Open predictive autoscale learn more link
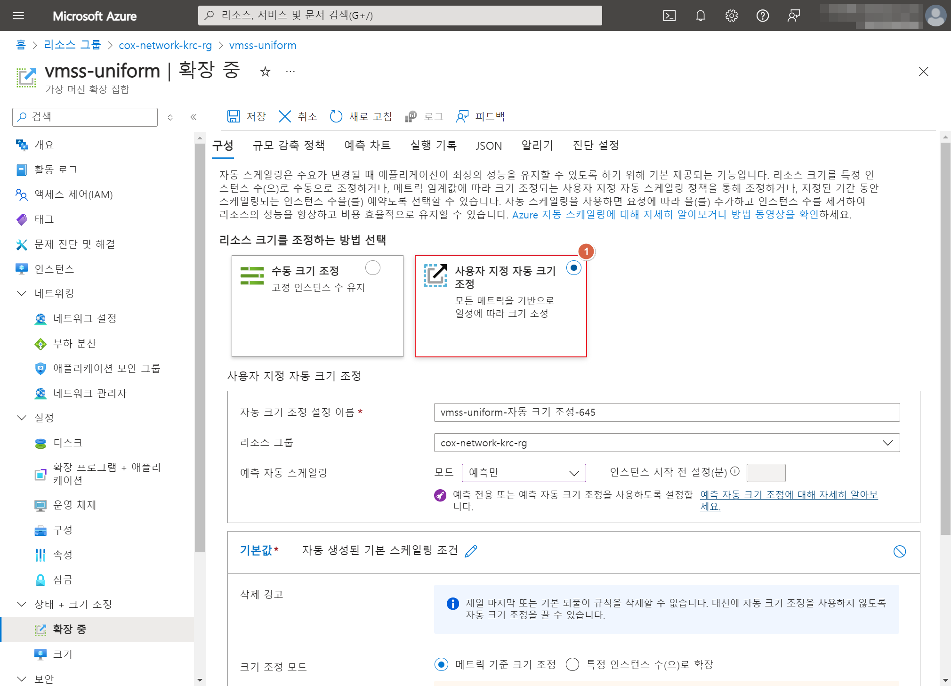This screenshot has width=951, height=686. pyautogui.click(x=789, y=495)
